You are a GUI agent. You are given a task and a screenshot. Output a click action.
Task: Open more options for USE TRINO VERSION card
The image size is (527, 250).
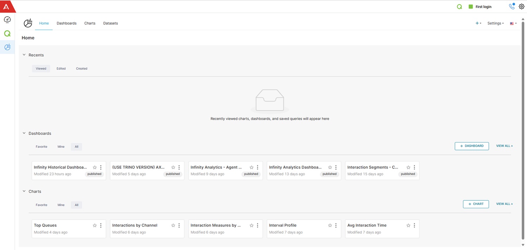(x=179, y=167)
